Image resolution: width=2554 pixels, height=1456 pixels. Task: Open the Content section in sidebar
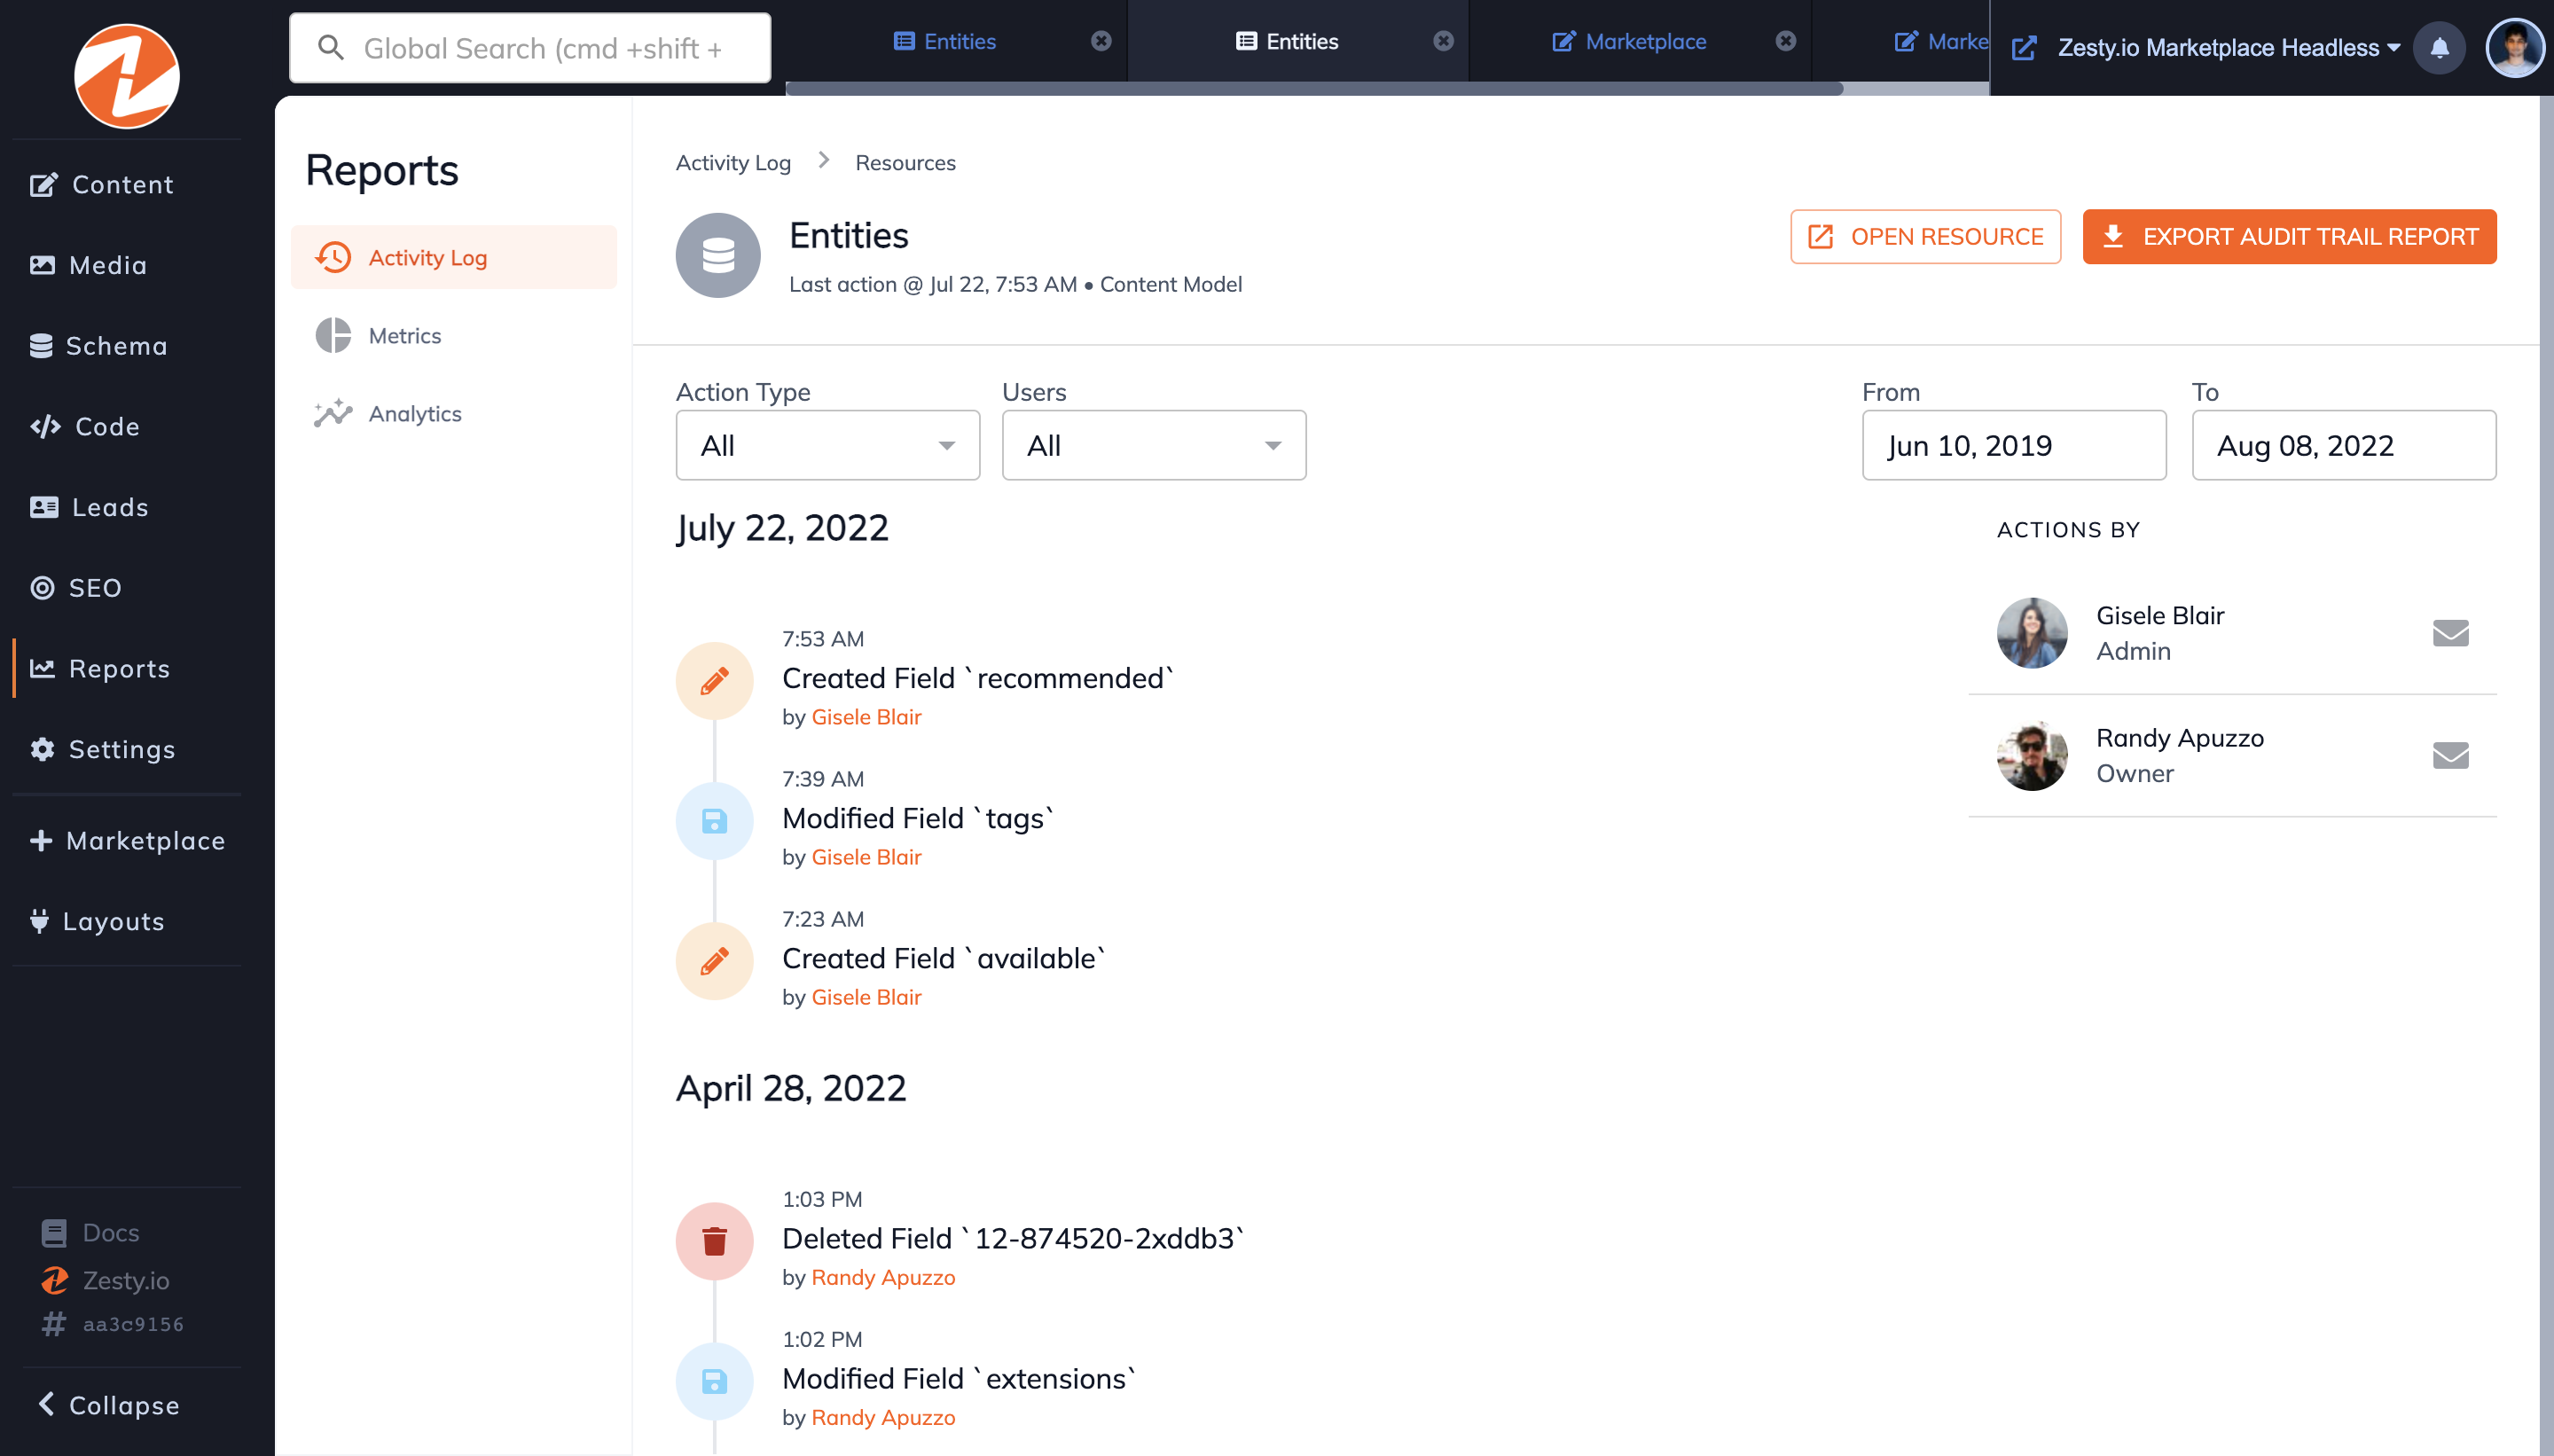click(102, 184)
